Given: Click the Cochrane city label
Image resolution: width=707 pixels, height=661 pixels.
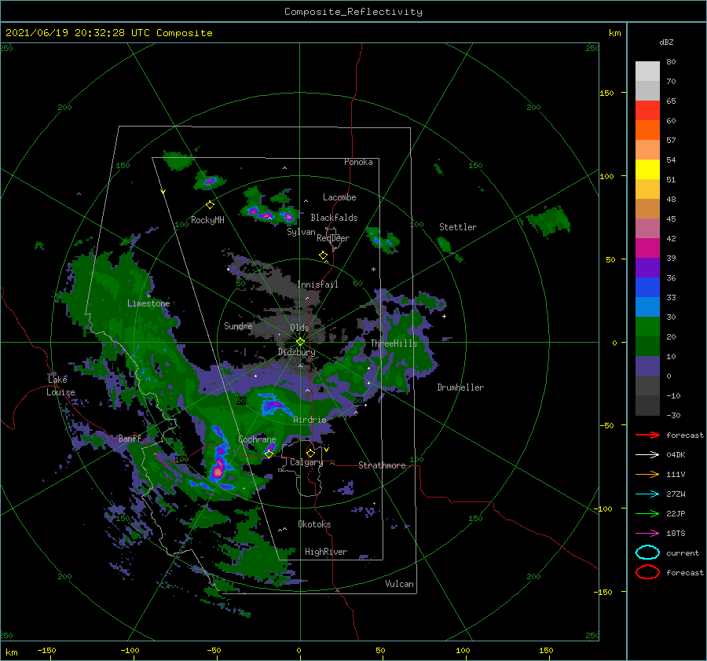Looking at the screenshot, I should (x=257, y=439).
